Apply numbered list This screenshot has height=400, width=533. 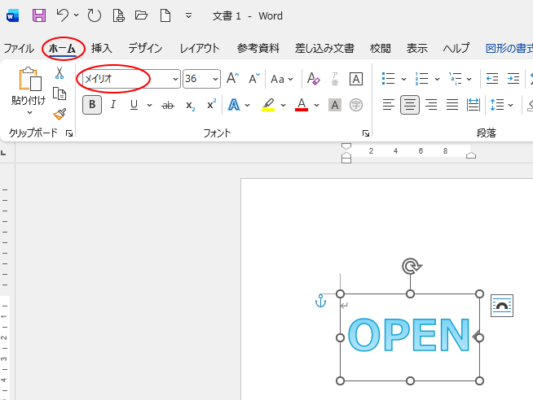tap(421, 79)
